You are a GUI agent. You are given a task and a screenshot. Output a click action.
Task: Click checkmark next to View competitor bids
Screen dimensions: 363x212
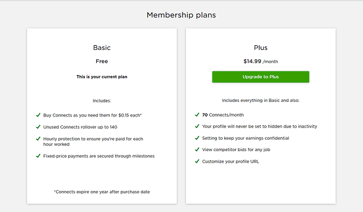pyautogui.click(x=197, y=150)
